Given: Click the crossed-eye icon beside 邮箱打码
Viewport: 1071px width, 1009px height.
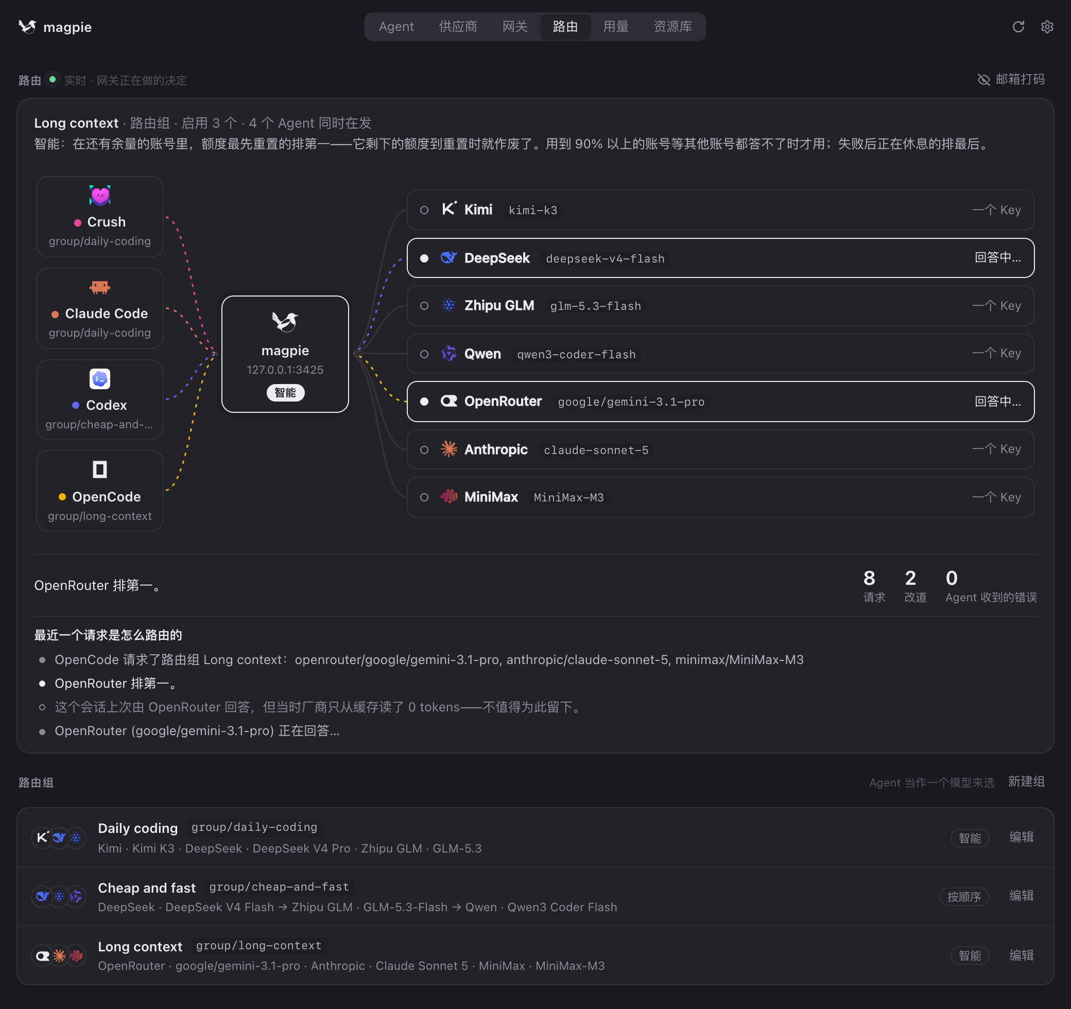Looking at the screenshot, I should point(984,80).
